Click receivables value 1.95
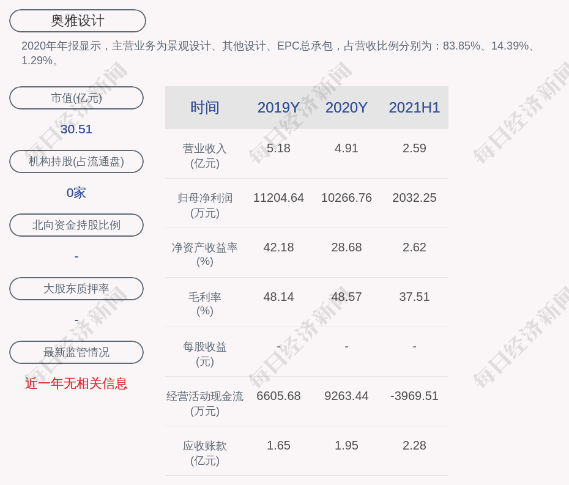 pos(346,445)
